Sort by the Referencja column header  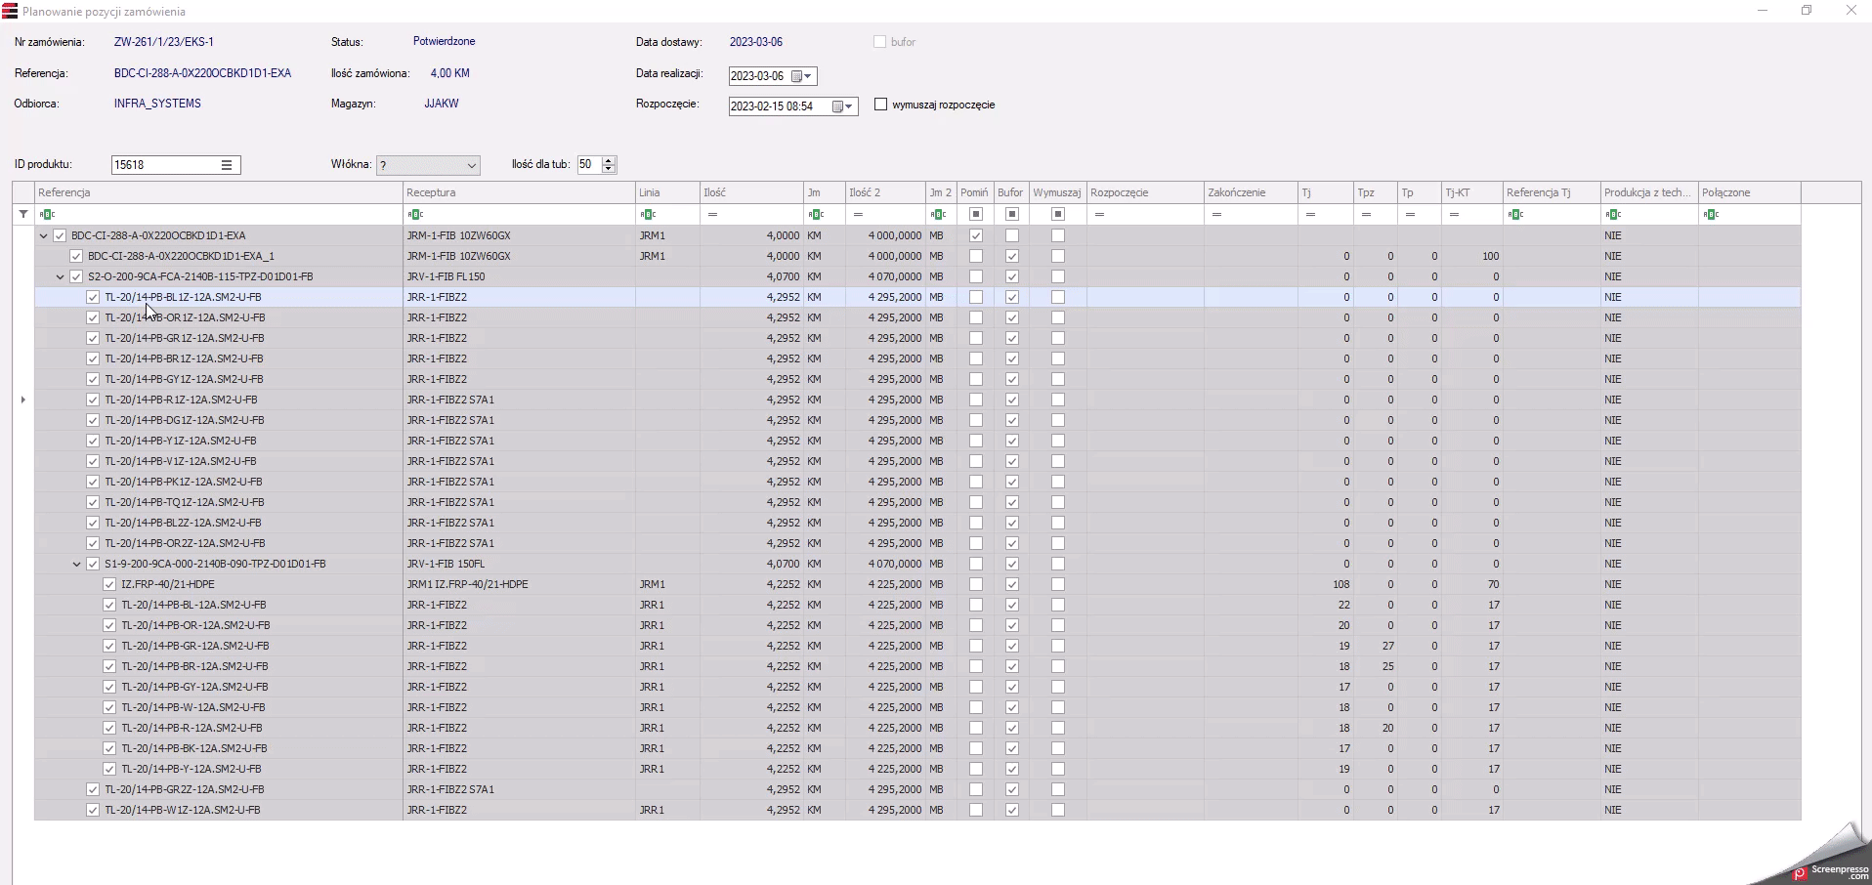219,192
